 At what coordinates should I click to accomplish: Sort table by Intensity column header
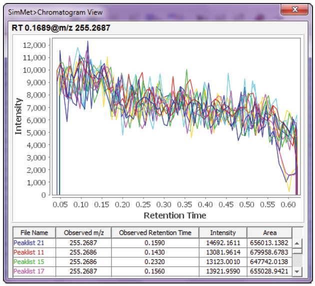coord(223,232)
